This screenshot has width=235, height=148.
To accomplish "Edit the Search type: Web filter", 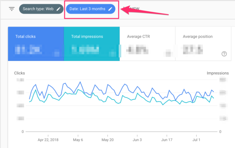I will coord(41,9).
